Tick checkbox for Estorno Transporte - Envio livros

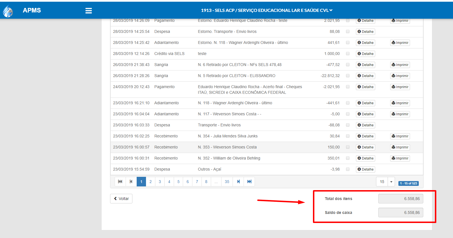pyautogui.click(x=348, y=31)
